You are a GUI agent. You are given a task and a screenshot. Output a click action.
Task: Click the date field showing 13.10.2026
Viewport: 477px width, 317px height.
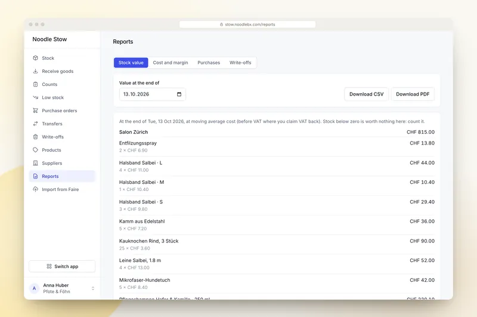tap(153, 94)
